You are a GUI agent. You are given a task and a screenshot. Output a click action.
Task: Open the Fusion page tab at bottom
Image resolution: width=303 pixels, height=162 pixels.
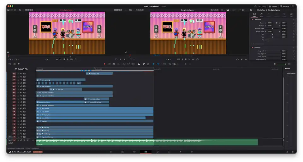(x=157, y=152)
